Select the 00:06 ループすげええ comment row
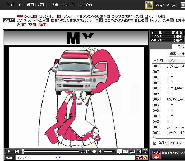This screenshot has height=161, width=185. click(169, 132)
